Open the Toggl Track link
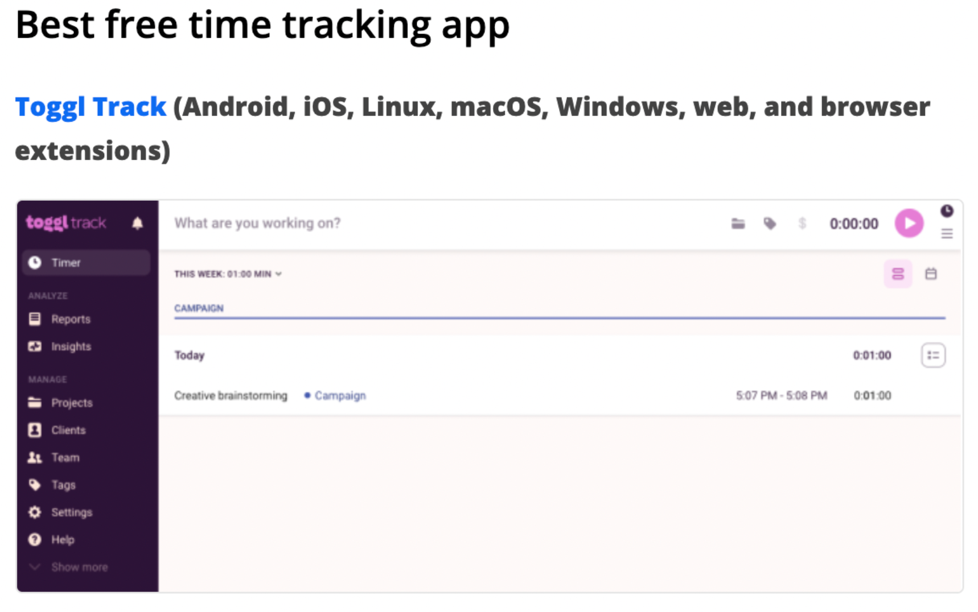Screen dimensions: 978x612 pos(89,106)
